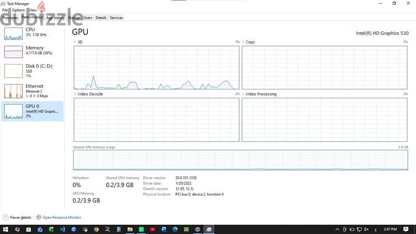Image resolution: width=416 pixels, height=234 pixels.
Task: Select the Disk 0 (C: D:) thumbnail
Action: (x=14, y=71)
